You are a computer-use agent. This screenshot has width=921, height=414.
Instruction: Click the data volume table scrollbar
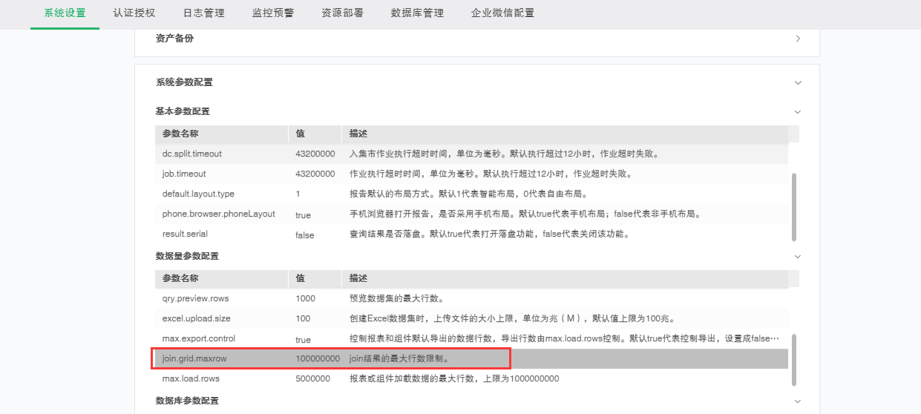pyautogui.click(x=794, y=359)
